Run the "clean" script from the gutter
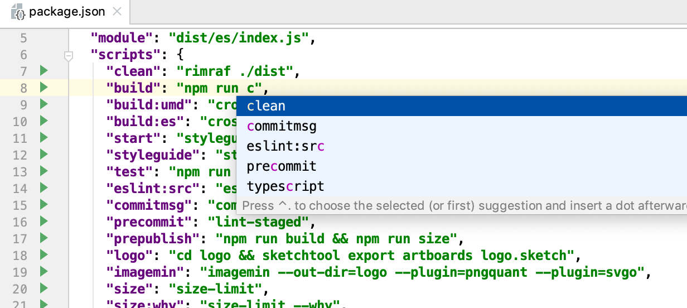 44,71
